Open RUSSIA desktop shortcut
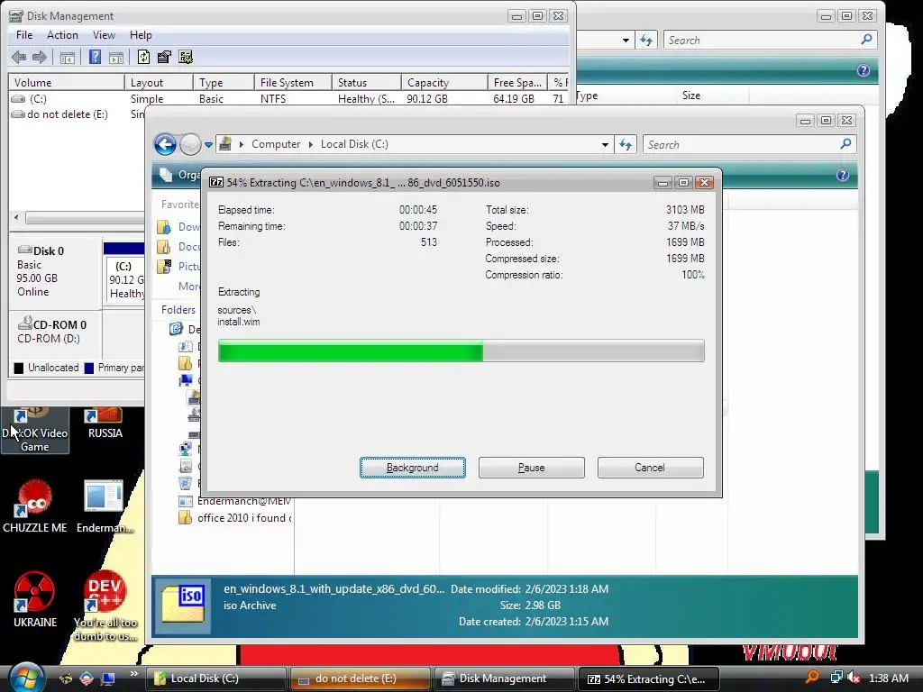The height and width of the screenshot is (692, 923). pyautogui.click(x=105, y=423)
